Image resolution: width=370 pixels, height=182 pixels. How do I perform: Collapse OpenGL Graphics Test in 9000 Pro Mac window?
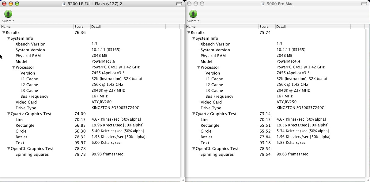click(x=194, y=148)
